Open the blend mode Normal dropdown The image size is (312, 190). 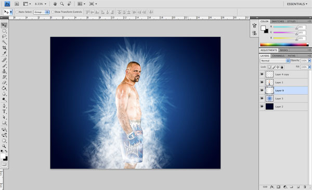(275, 60)
